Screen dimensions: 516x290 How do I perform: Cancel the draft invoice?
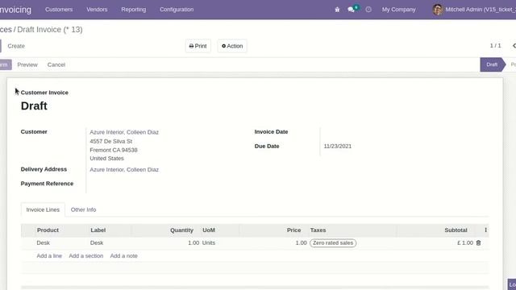pyautogui.click(x=56, y=64)
